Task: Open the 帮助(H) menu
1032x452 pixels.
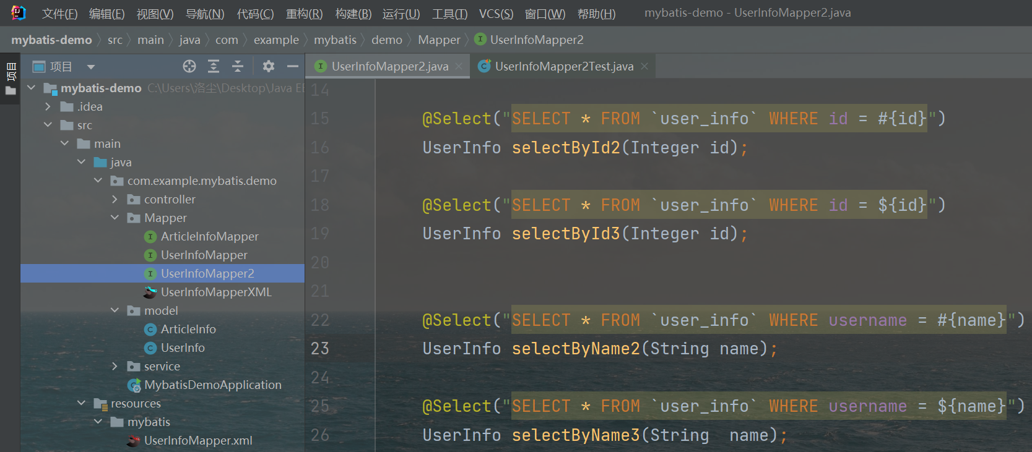Action: [x=596, y=14]
